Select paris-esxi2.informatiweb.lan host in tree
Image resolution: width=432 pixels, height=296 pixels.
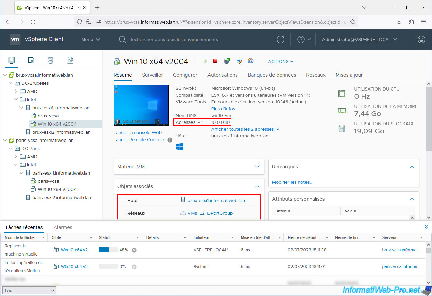click(62, 197)
